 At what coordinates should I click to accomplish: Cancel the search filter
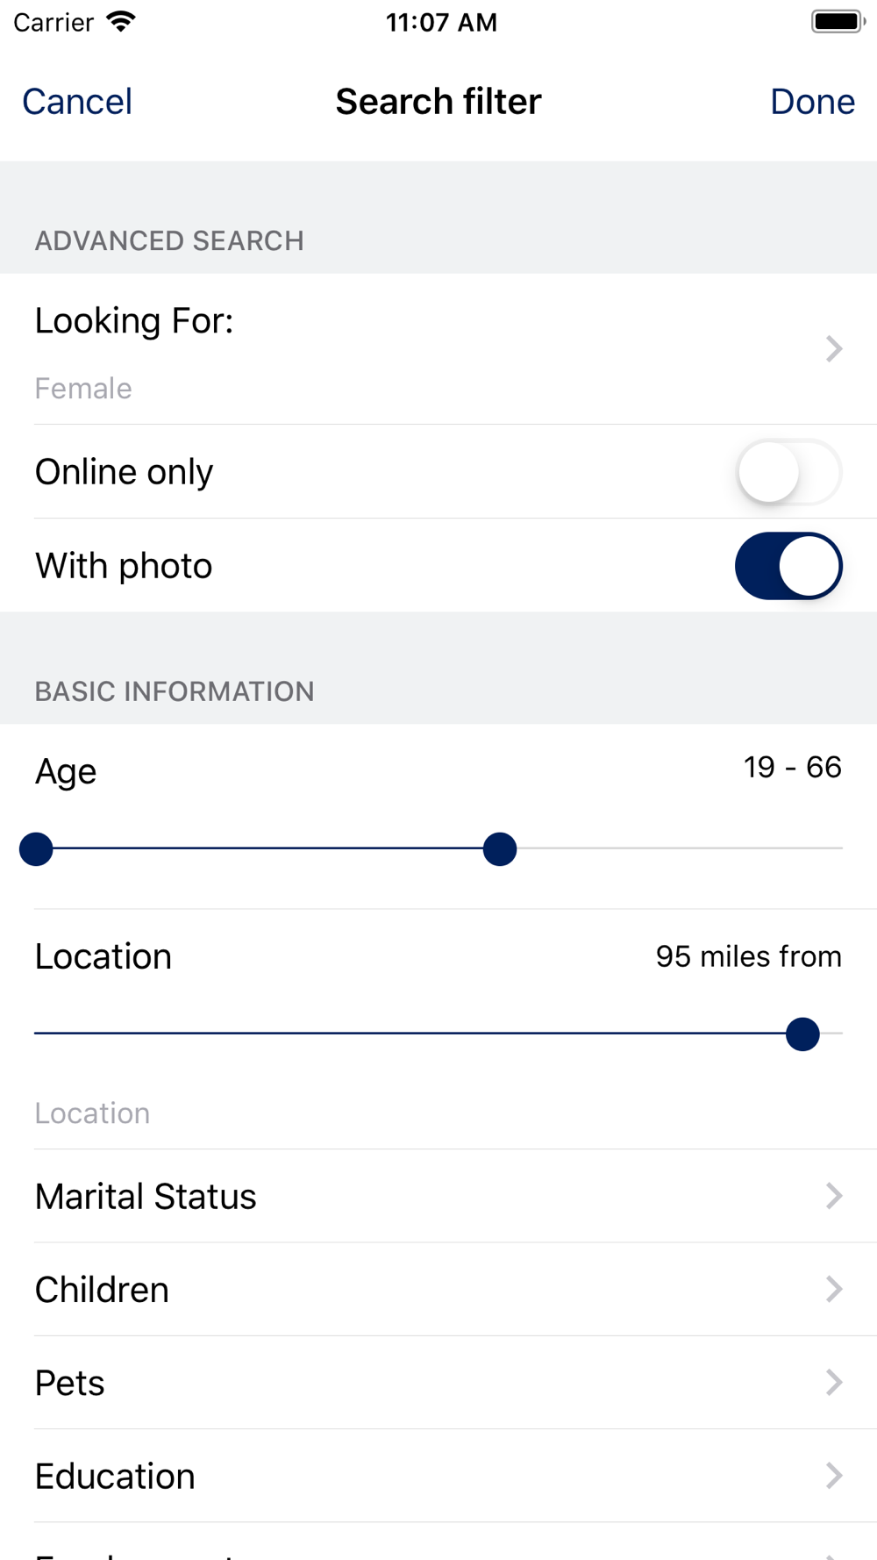click(77, 102)
